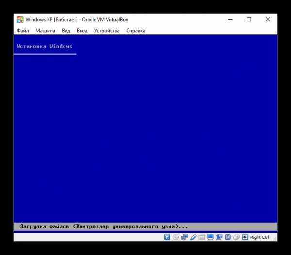Toggle keyboard capture arrow indicator
Image resolution: width=291 pixels, height=255 pixels.
point(245,237)
